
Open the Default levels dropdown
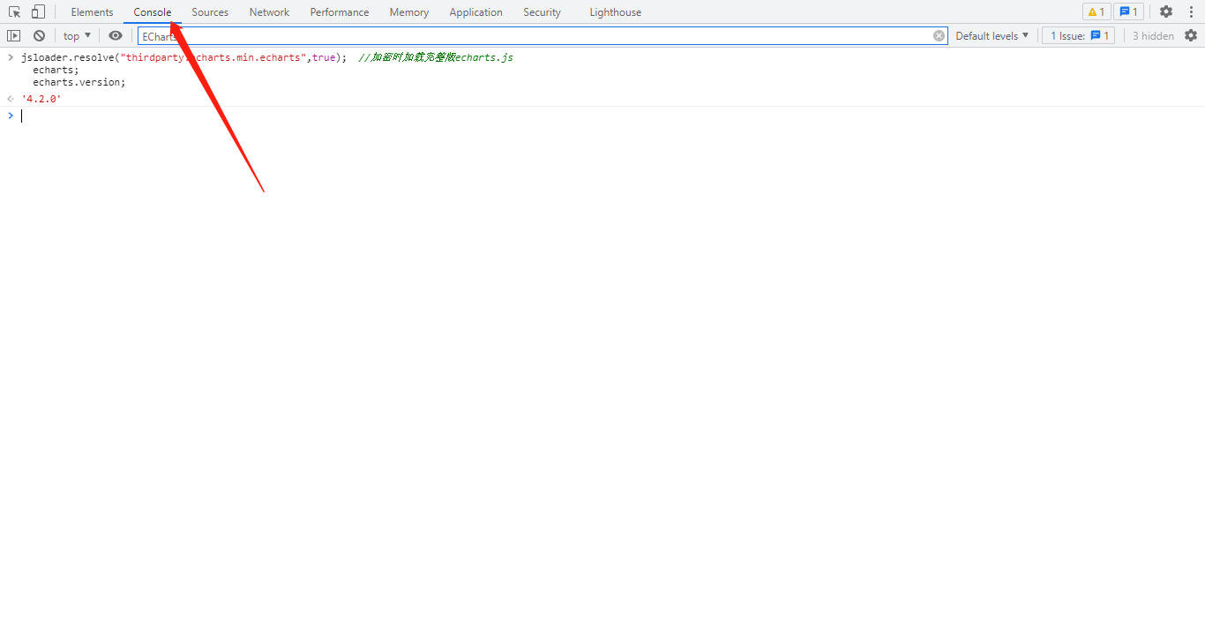click(x=992, y=35)
